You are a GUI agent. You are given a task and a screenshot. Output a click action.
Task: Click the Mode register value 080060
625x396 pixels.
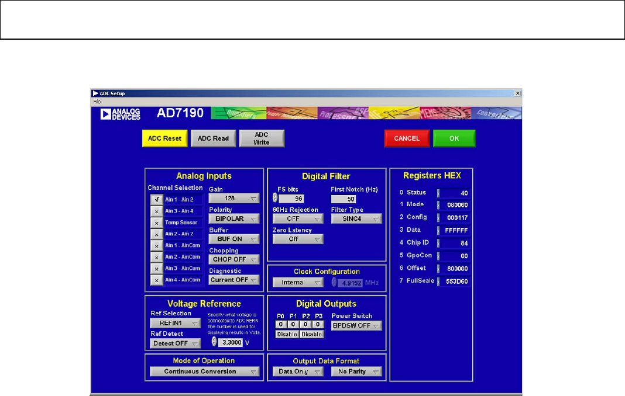coord(455,205)
